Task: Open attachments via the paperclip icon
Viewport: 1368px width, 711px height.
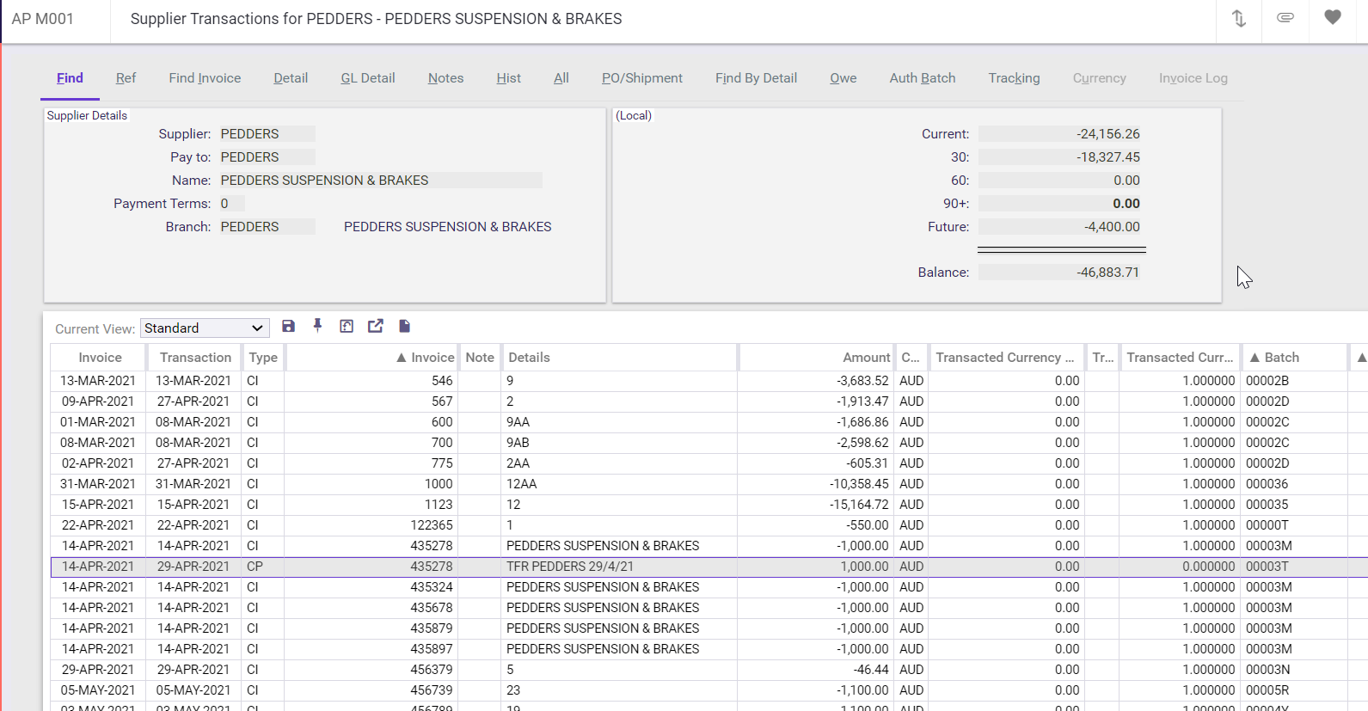Action: (x=1285, y=17)
